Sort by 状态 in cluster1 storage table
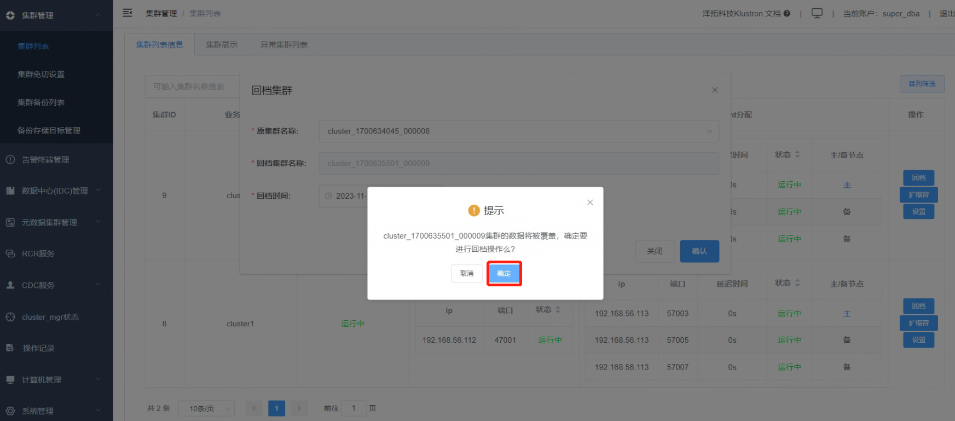The image size is (955, 421). click(797, 283)
